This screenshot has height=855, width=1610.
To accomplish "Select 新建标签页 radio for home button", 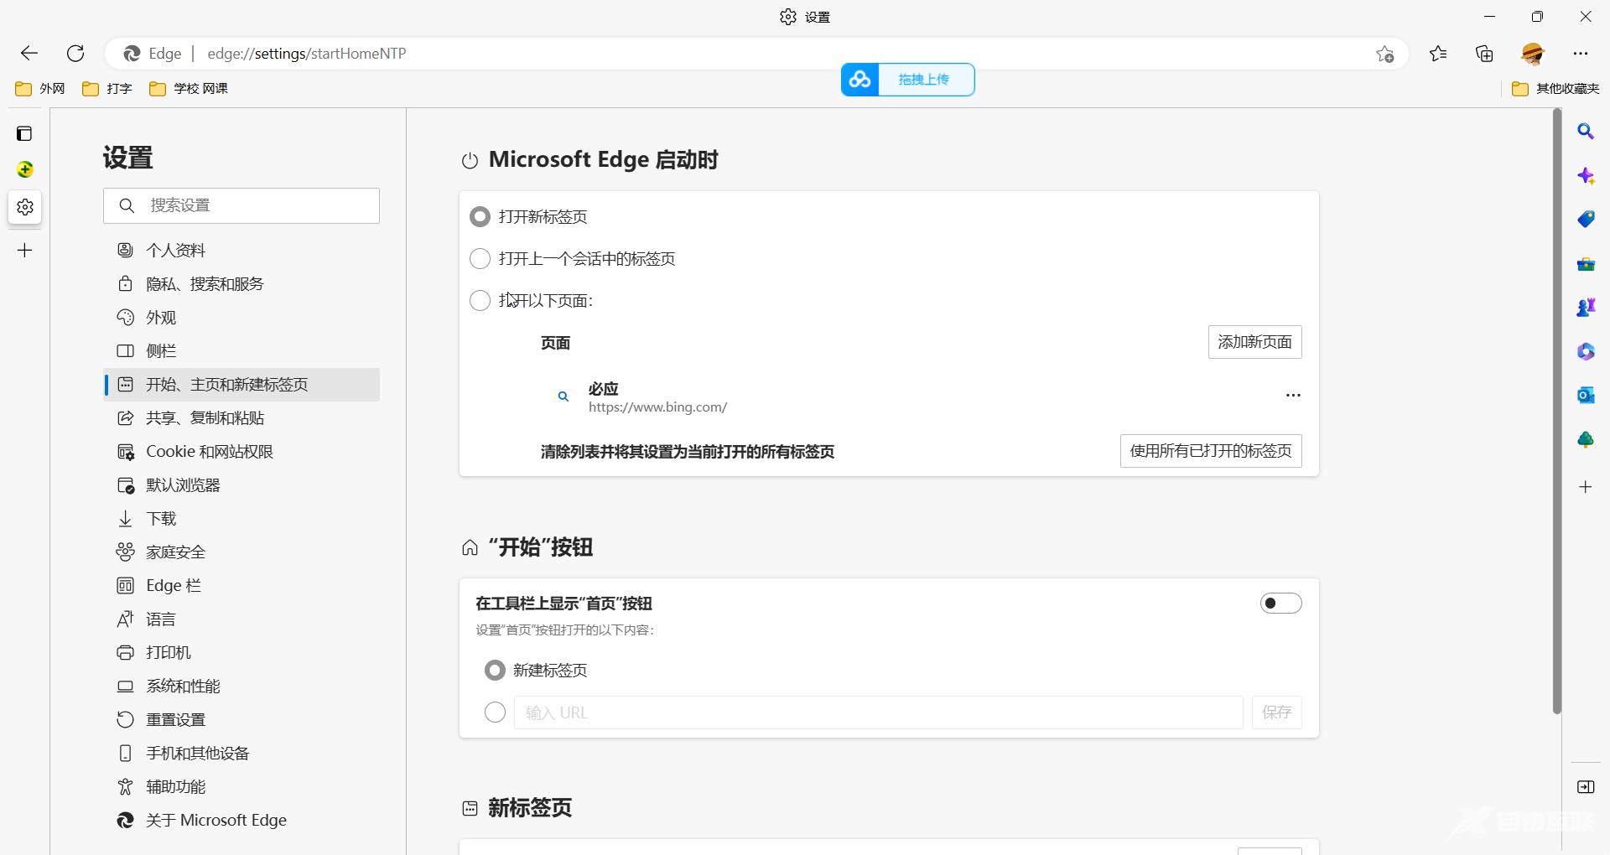I will (495, 671).
